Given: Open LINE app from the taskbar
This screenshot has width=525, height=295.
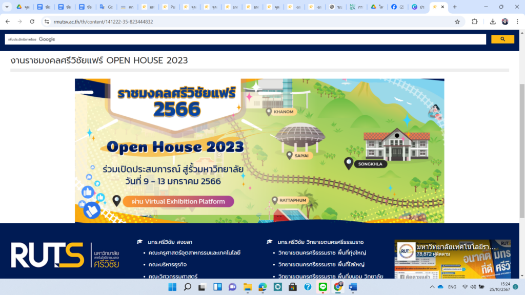Looking at the screenshot, I should (323, 287).
